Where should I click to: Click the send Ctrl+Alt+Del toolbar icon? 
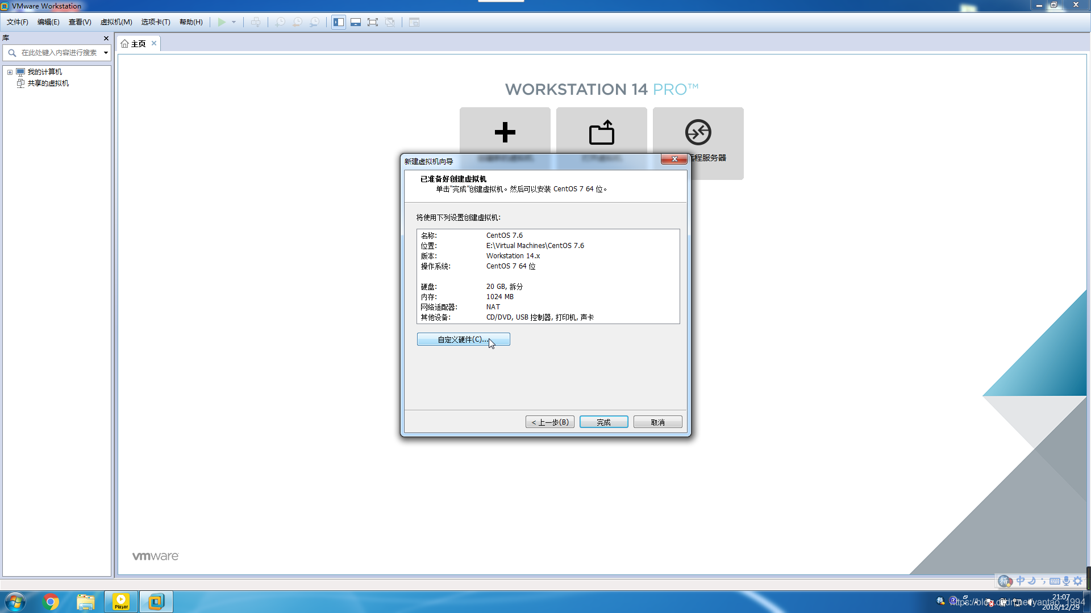tap(256, 22)
